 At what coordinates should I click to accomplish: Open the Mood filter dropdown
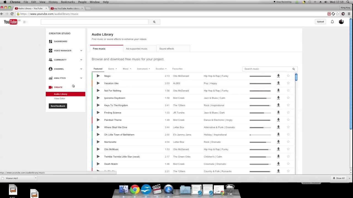127,69
